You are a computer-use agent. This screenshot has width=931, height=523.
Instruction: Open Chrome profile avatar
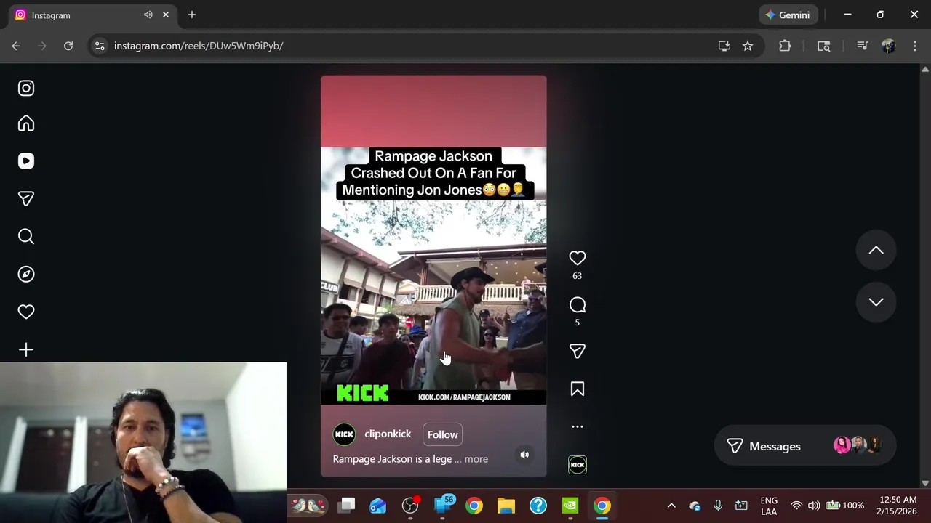[888, 46]
